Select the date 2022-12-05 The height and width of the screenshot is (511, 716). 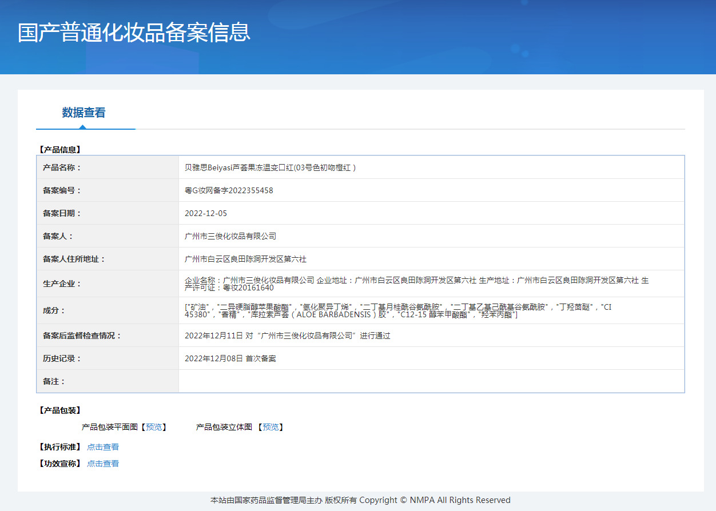pyautogui.click(x=206, y=213)
